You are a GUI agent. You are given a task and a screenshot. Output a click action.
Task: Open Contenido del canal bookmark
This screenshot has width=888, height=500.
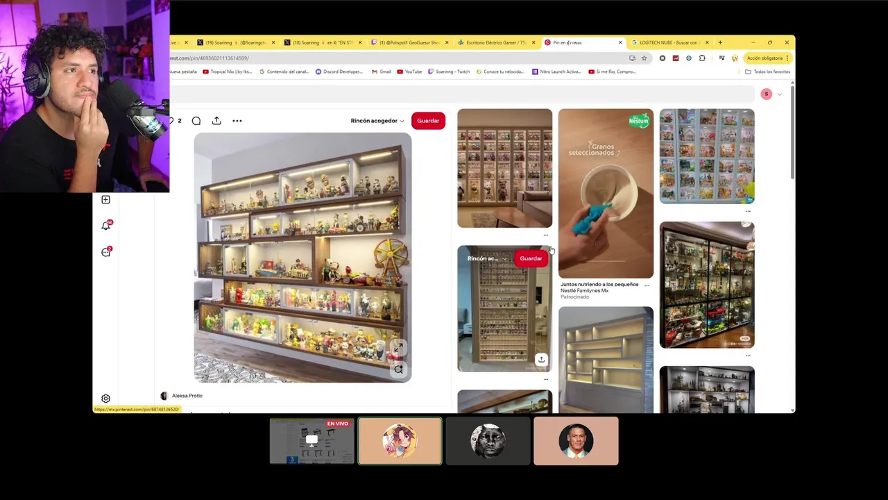(x=284, y=72)
